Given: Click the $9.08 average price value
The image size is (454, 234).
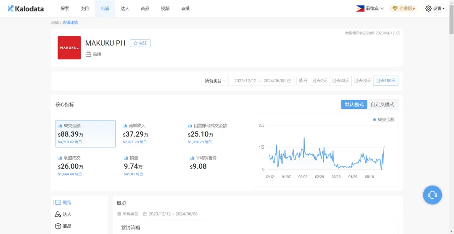Looking at the screenshot, I should tap(198, 167).
